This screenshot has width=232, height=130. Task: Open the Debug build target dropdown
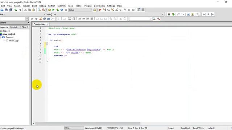80,10
